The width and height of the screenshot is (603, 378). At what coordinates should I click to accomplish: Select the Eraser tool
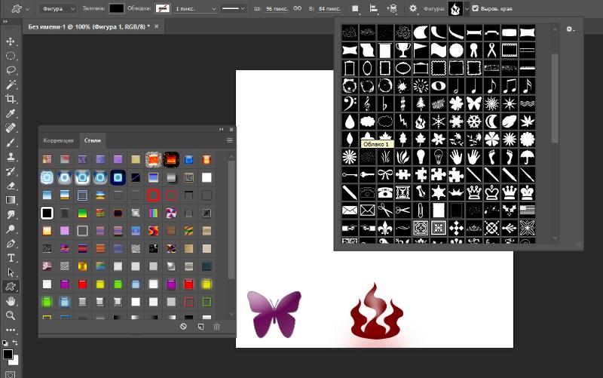click(11, 186)
